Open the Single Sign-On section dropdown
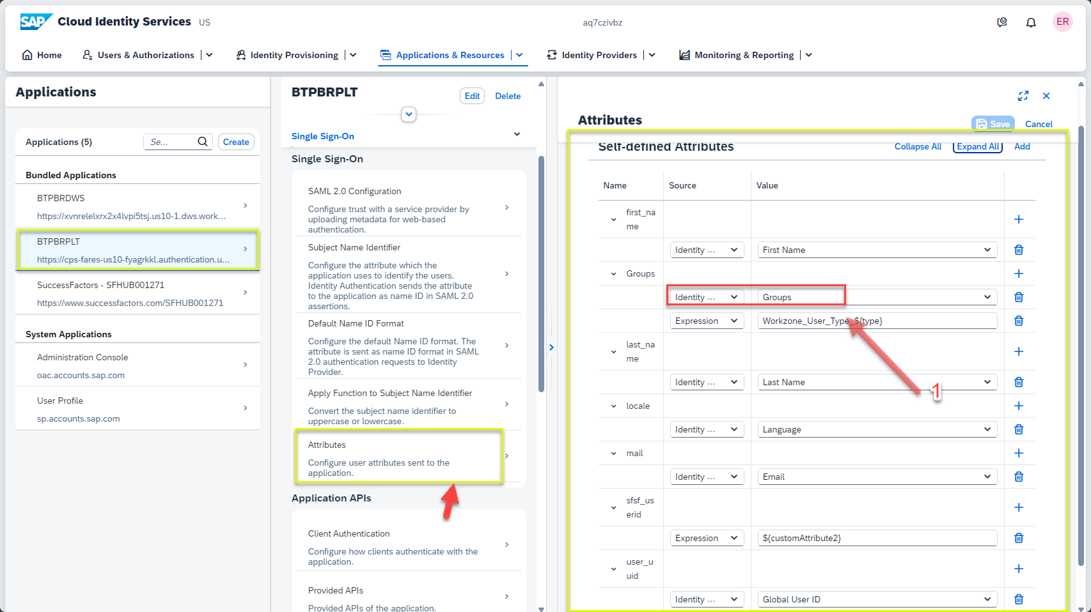Viewport: 1091px width, 612px height. pos(517,134)
